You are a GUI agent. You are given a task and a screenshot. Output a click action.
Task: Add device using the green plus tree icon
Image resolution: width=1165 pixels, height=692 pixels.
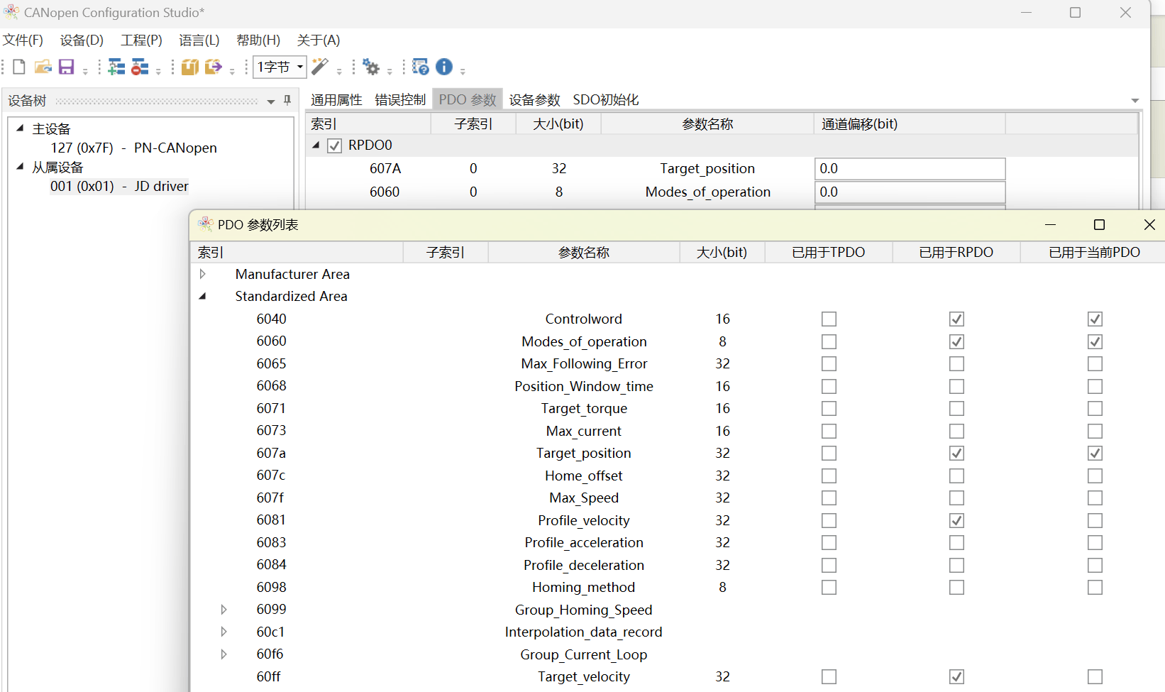(x=116, y=67)
